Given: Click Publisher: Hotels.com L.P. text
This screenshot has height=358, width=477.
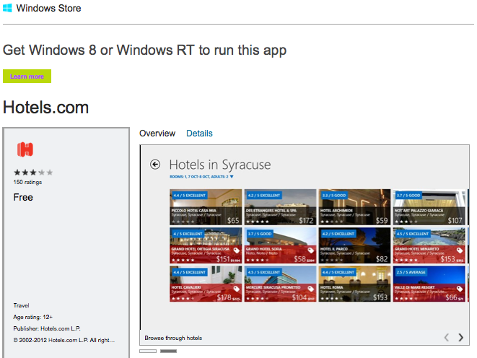Looking at the screenshot, I should tap(47, 328).
